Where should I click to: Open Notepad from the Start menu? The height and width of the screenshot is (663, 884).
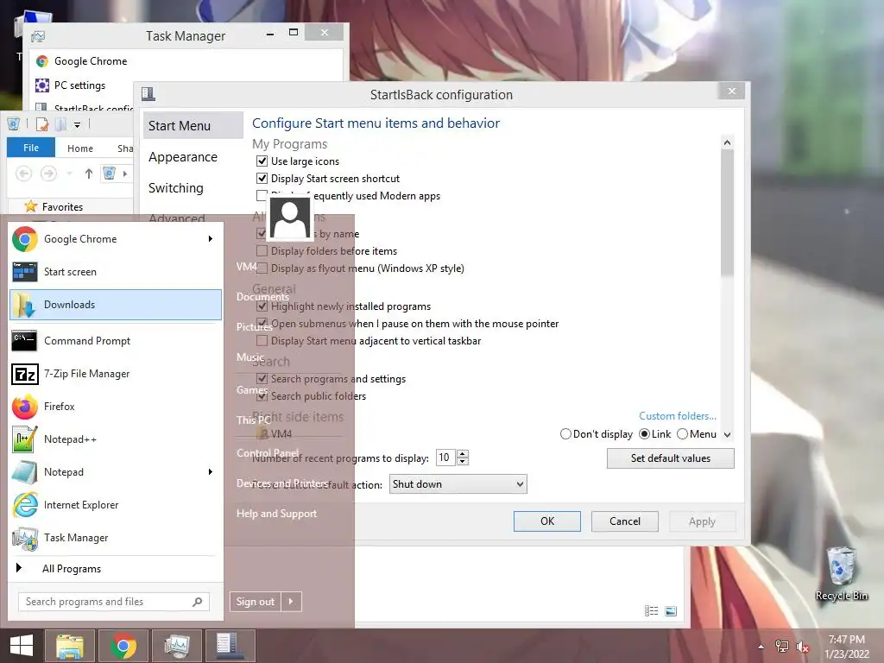coord(116,472)
